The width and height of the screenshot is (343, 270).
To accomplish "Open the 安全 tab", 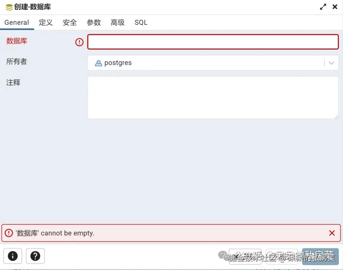I will coord(70,22).
